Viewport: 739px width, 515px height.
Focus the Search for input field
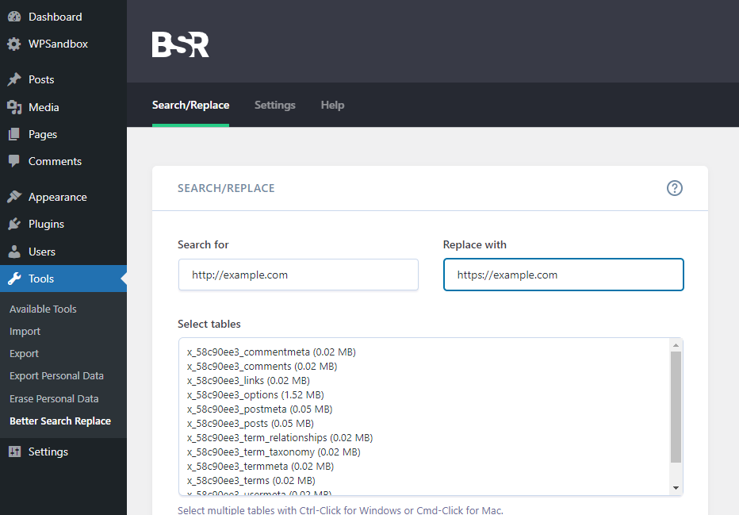pos(298,275)
